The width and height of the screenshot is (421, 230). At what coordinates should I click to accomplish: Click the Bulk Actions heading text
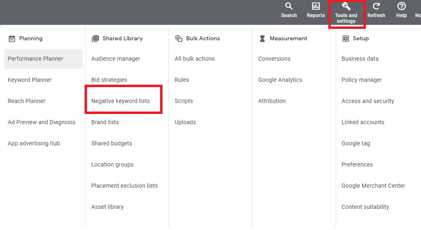[203, 38]
